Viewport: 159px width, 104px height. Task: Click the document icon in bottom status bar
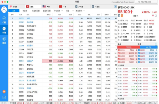[x=5, y=103]
